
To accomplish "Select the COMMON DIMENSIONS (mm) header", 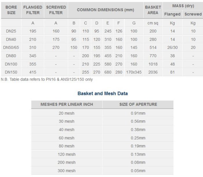I will [x=105, y=10].
